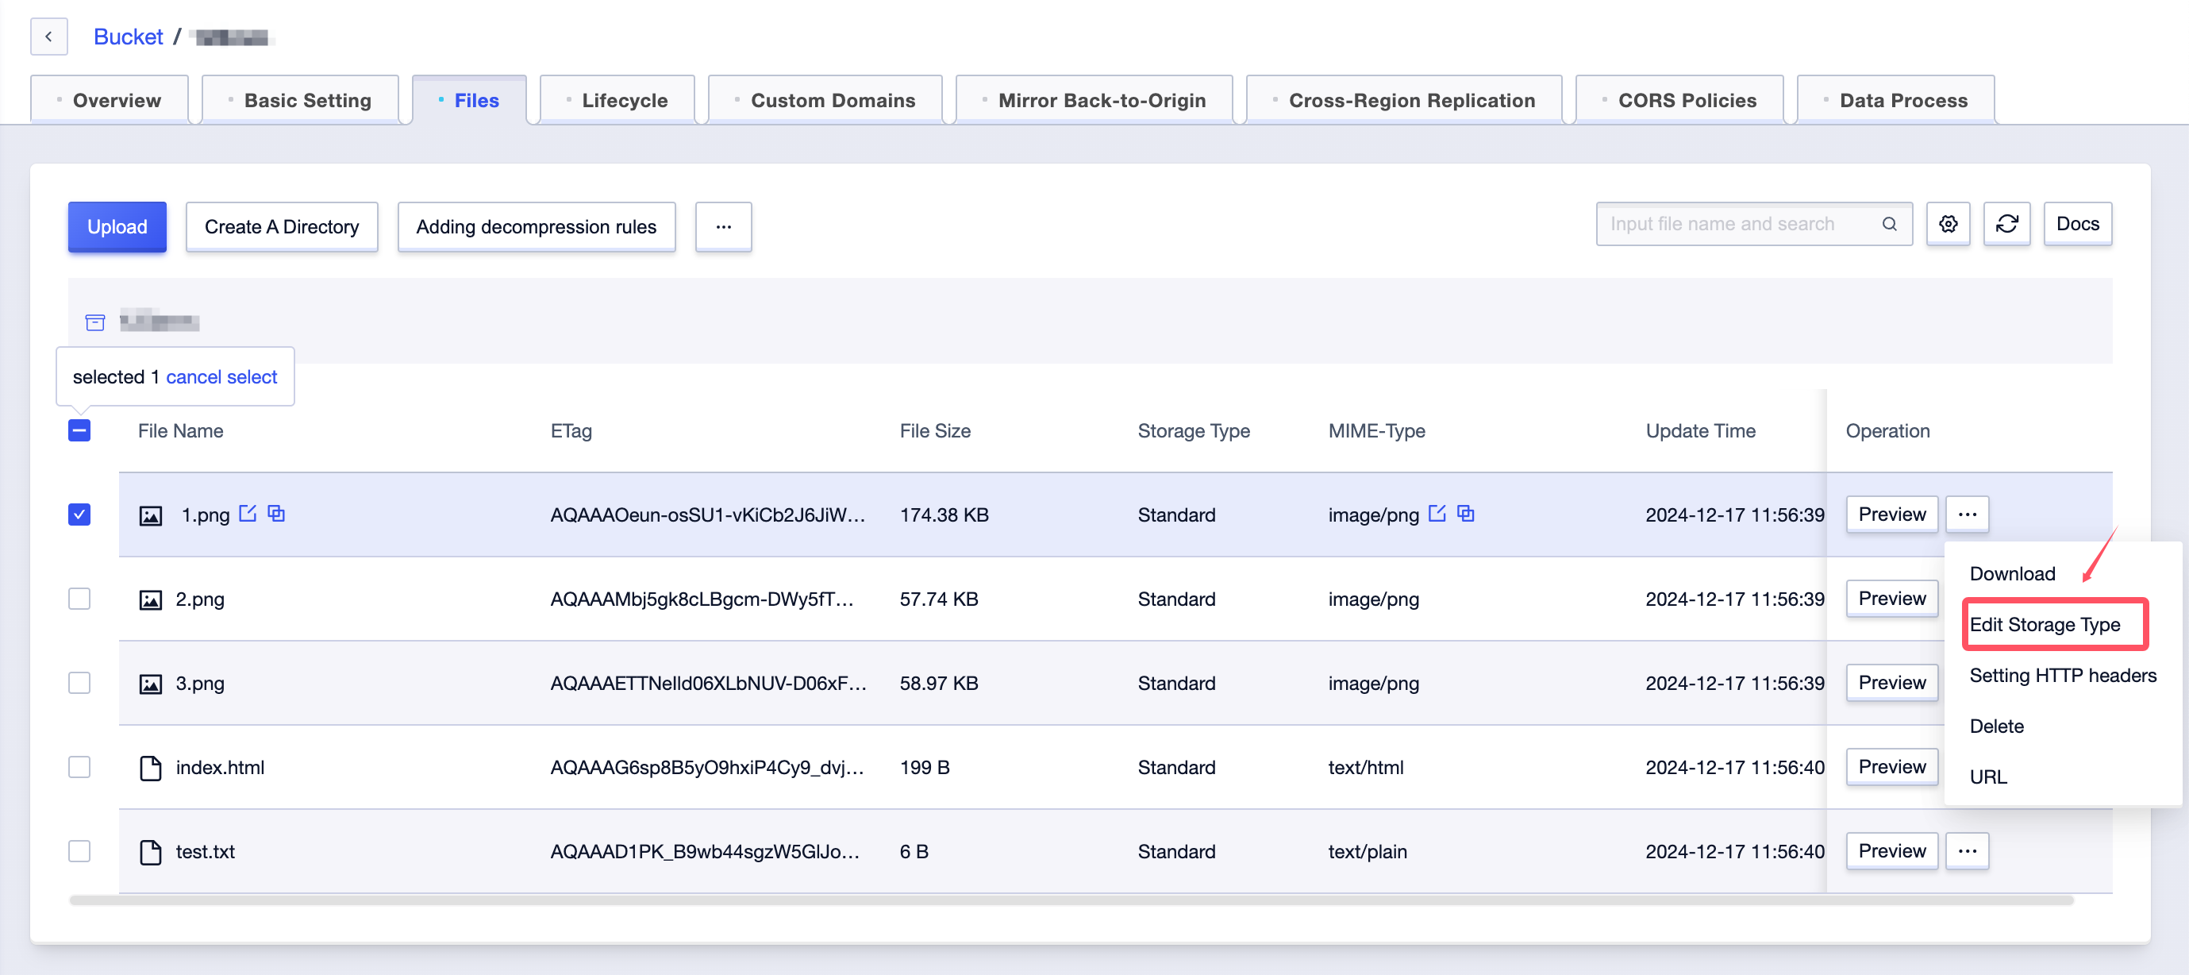Preview the test.txt file
The height and width of the screenshot is (975, 2189).
(1891, 851)
